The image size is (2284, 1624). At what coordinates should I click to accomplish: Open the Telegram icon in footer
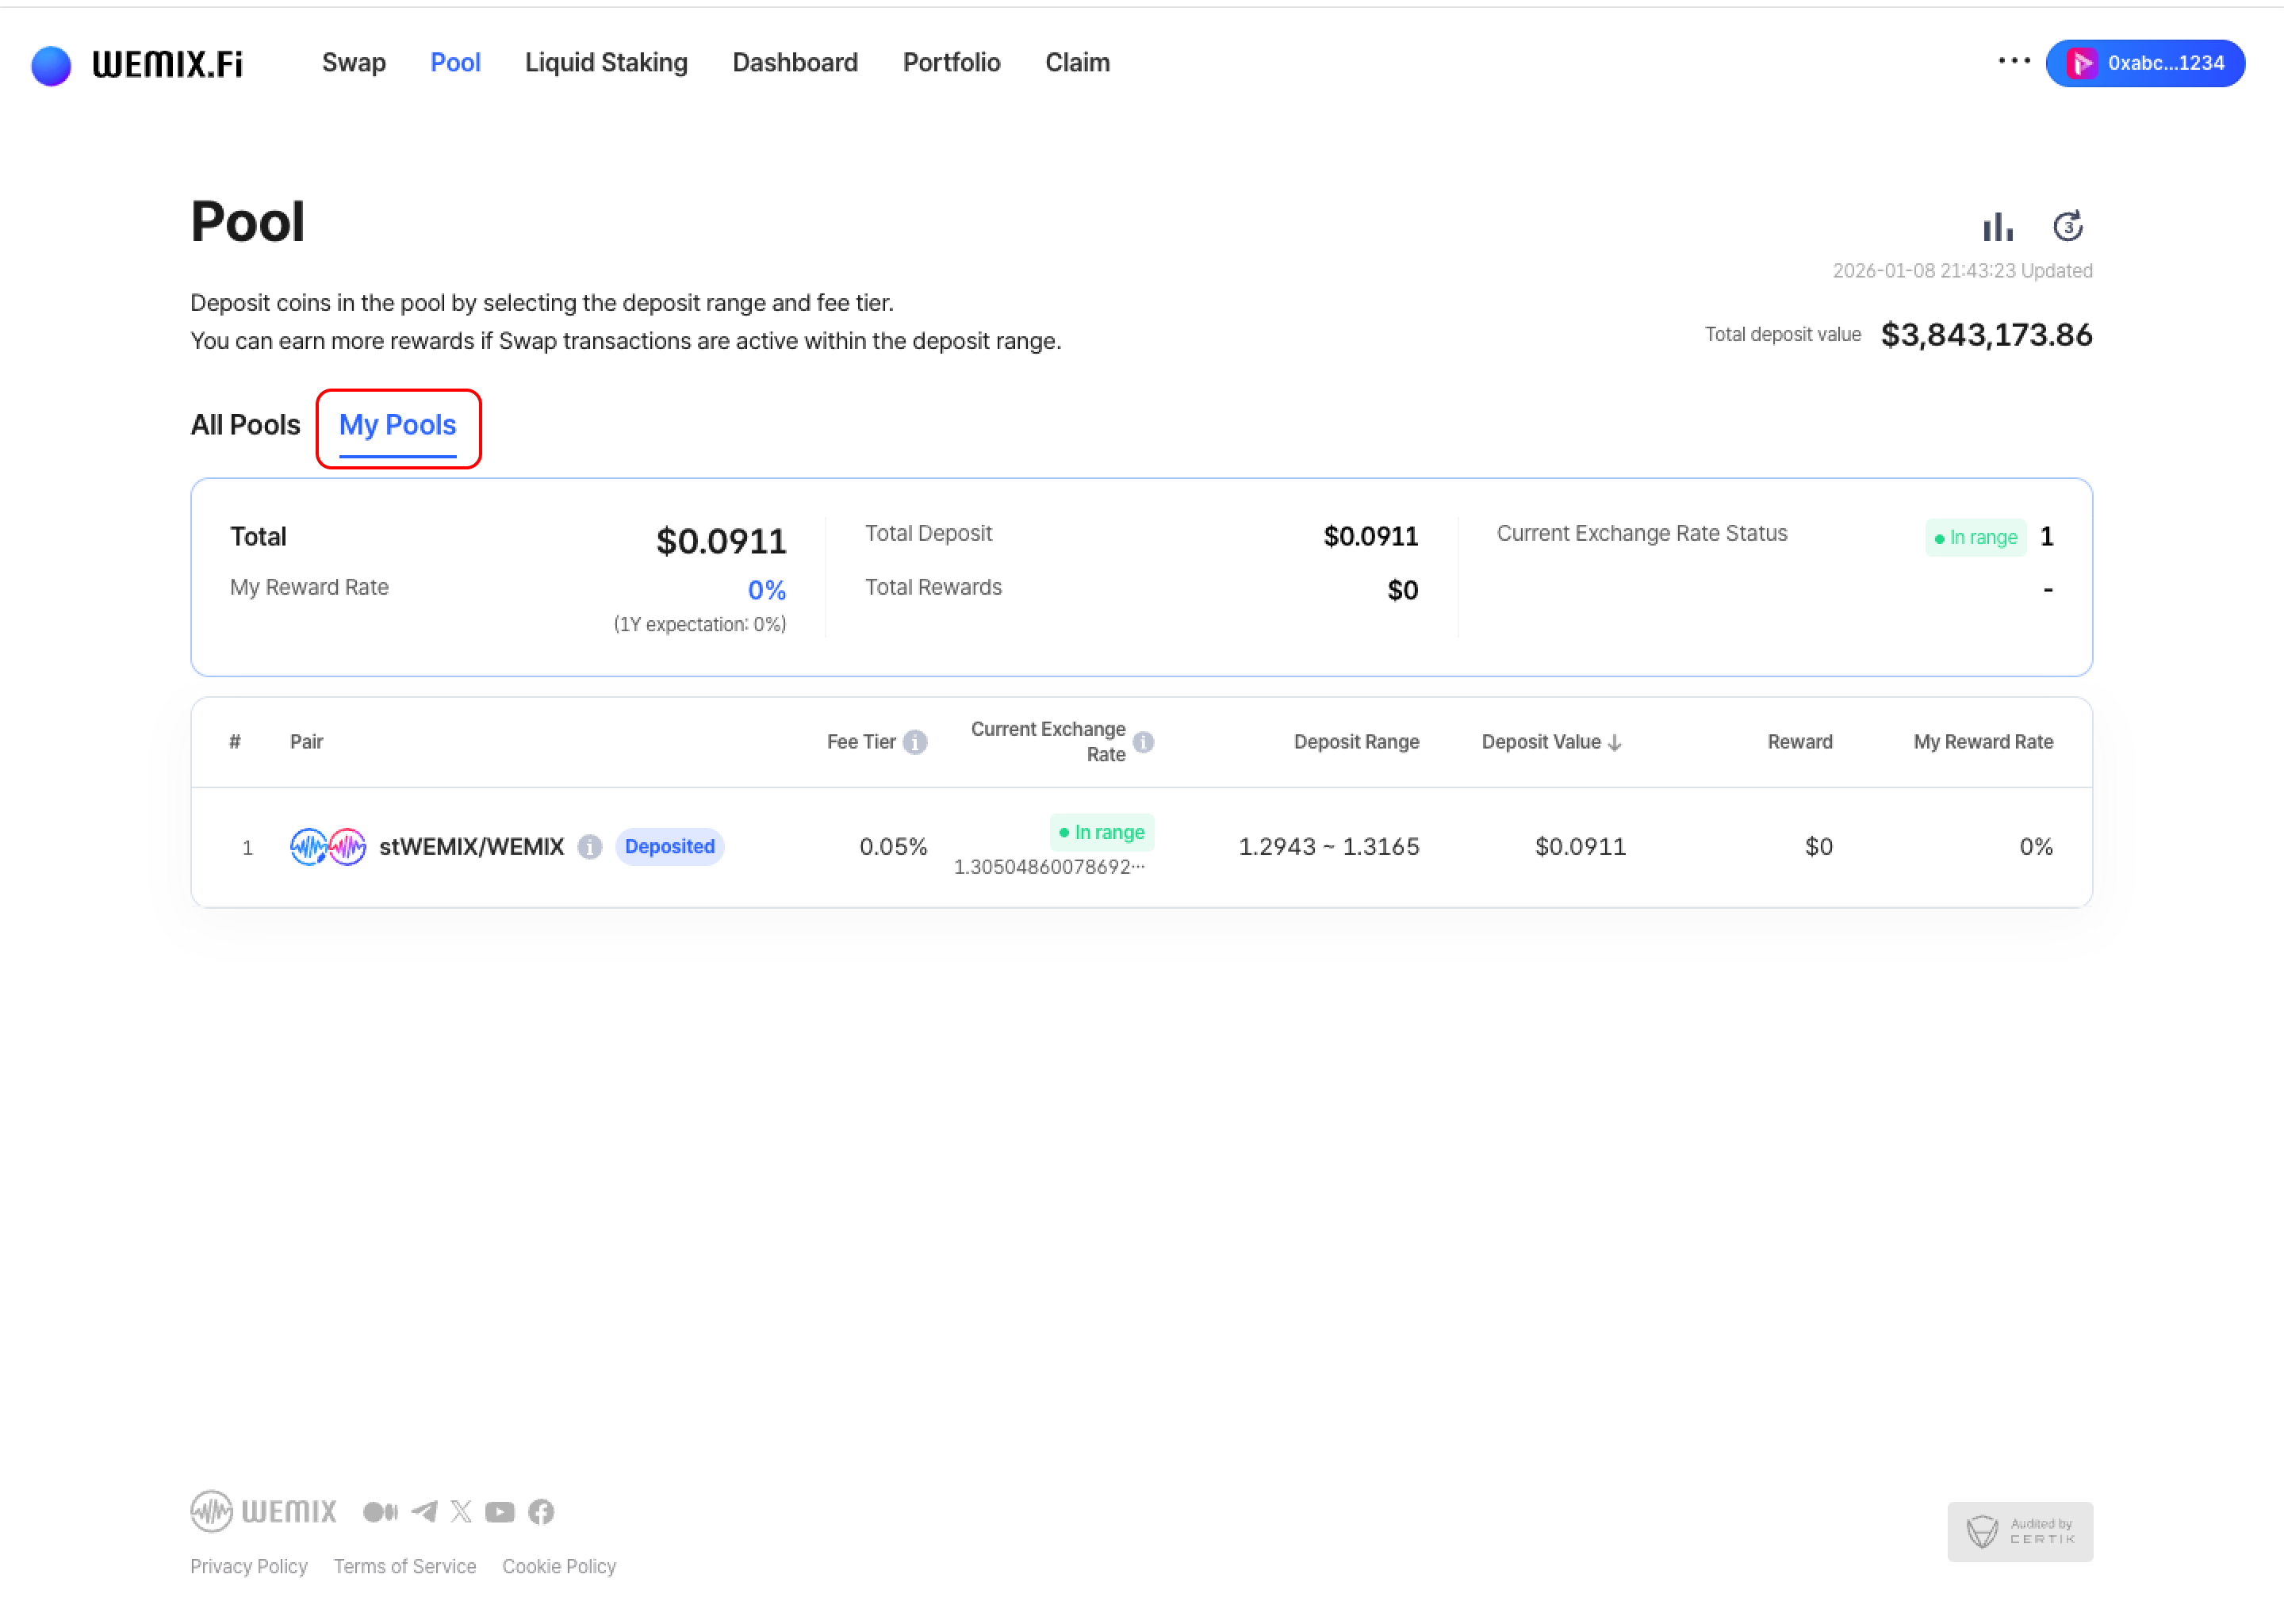(424, 1511)
